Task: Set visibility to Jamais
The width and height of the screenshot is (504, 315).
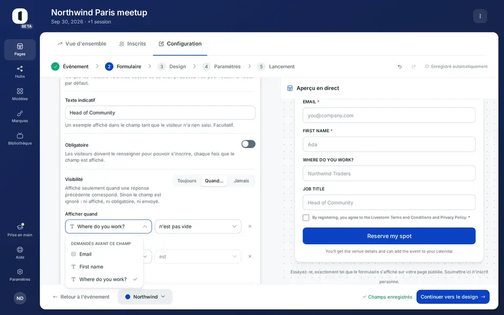Action: pos(241,181)
